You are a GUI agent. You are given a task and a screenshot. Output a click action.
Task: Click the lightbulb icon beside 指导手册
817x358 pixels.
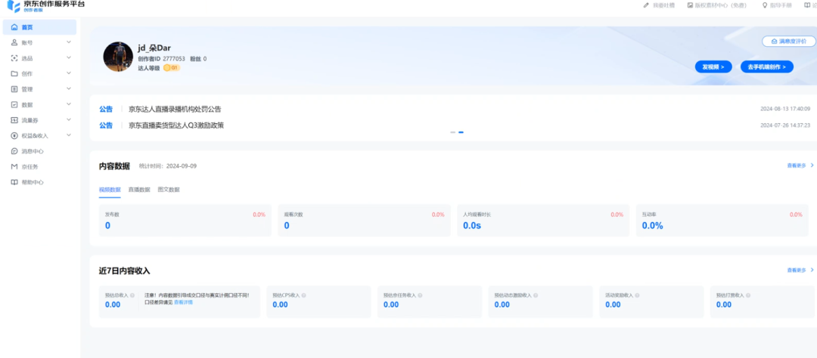(x=765, y=5)
